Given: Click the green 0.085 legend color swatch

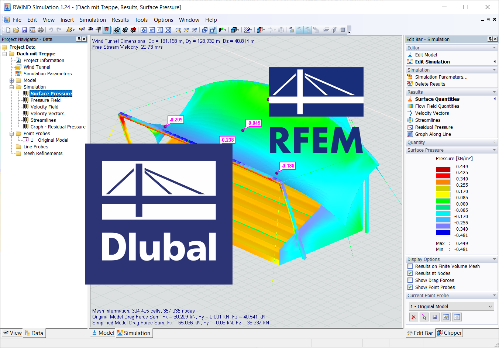Looking at the screenshot, I should tap(443, 201).
